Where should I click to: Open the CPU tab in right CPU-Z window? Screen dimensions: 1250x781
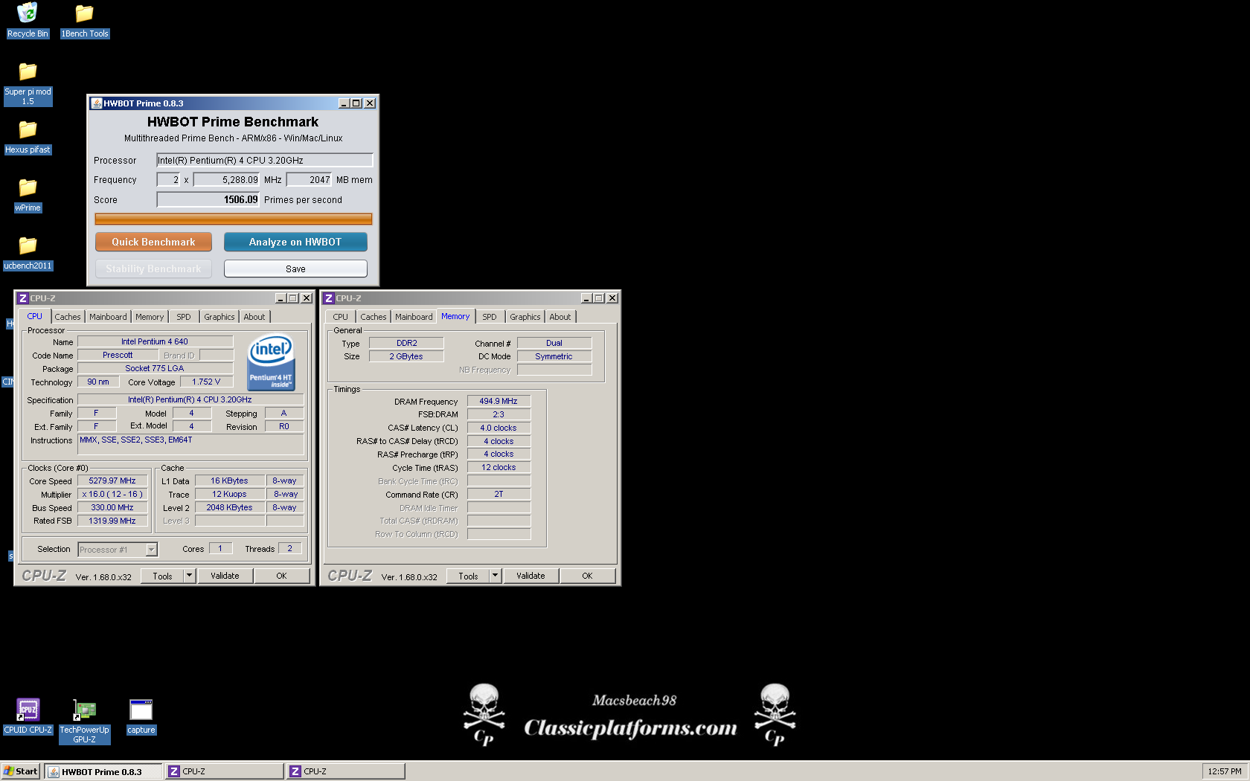click(341, 317)
